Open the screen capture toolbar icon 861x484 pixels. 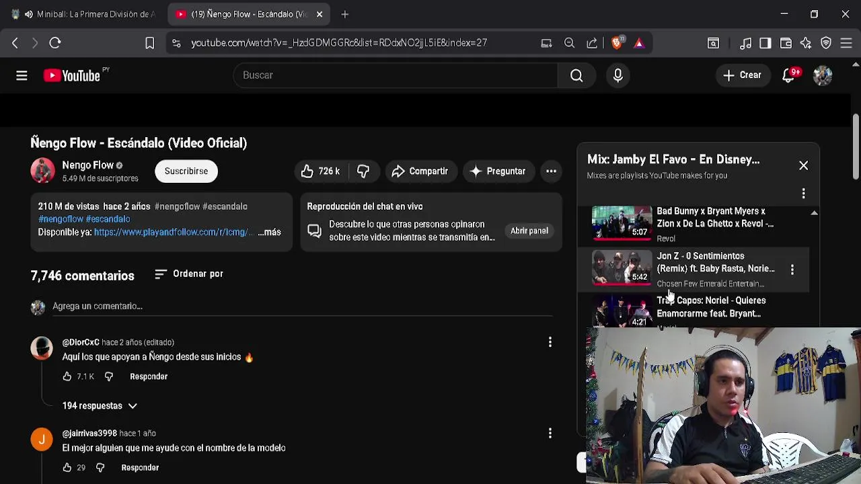pyautogui.click(x=713, y=43)
